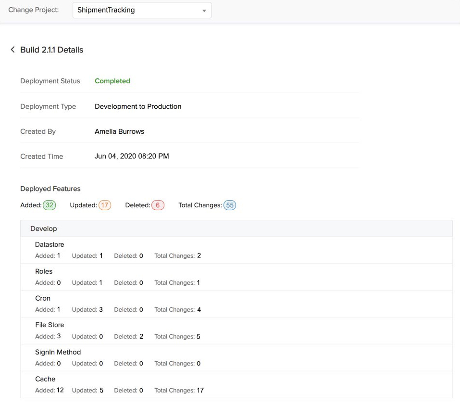460x406 pixels.
Task: Click the dropdown arrow in the project selector
Action: [204, 10]
